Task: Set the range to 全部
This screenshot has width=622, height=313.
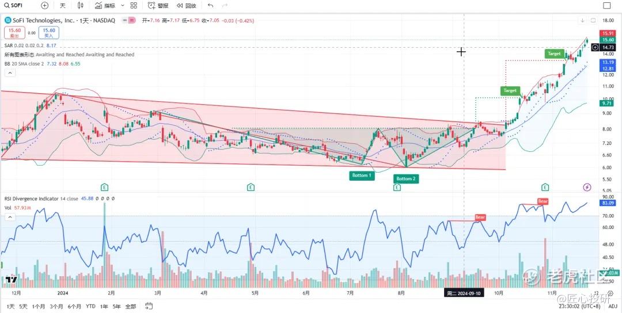Action: click(131, 306)
